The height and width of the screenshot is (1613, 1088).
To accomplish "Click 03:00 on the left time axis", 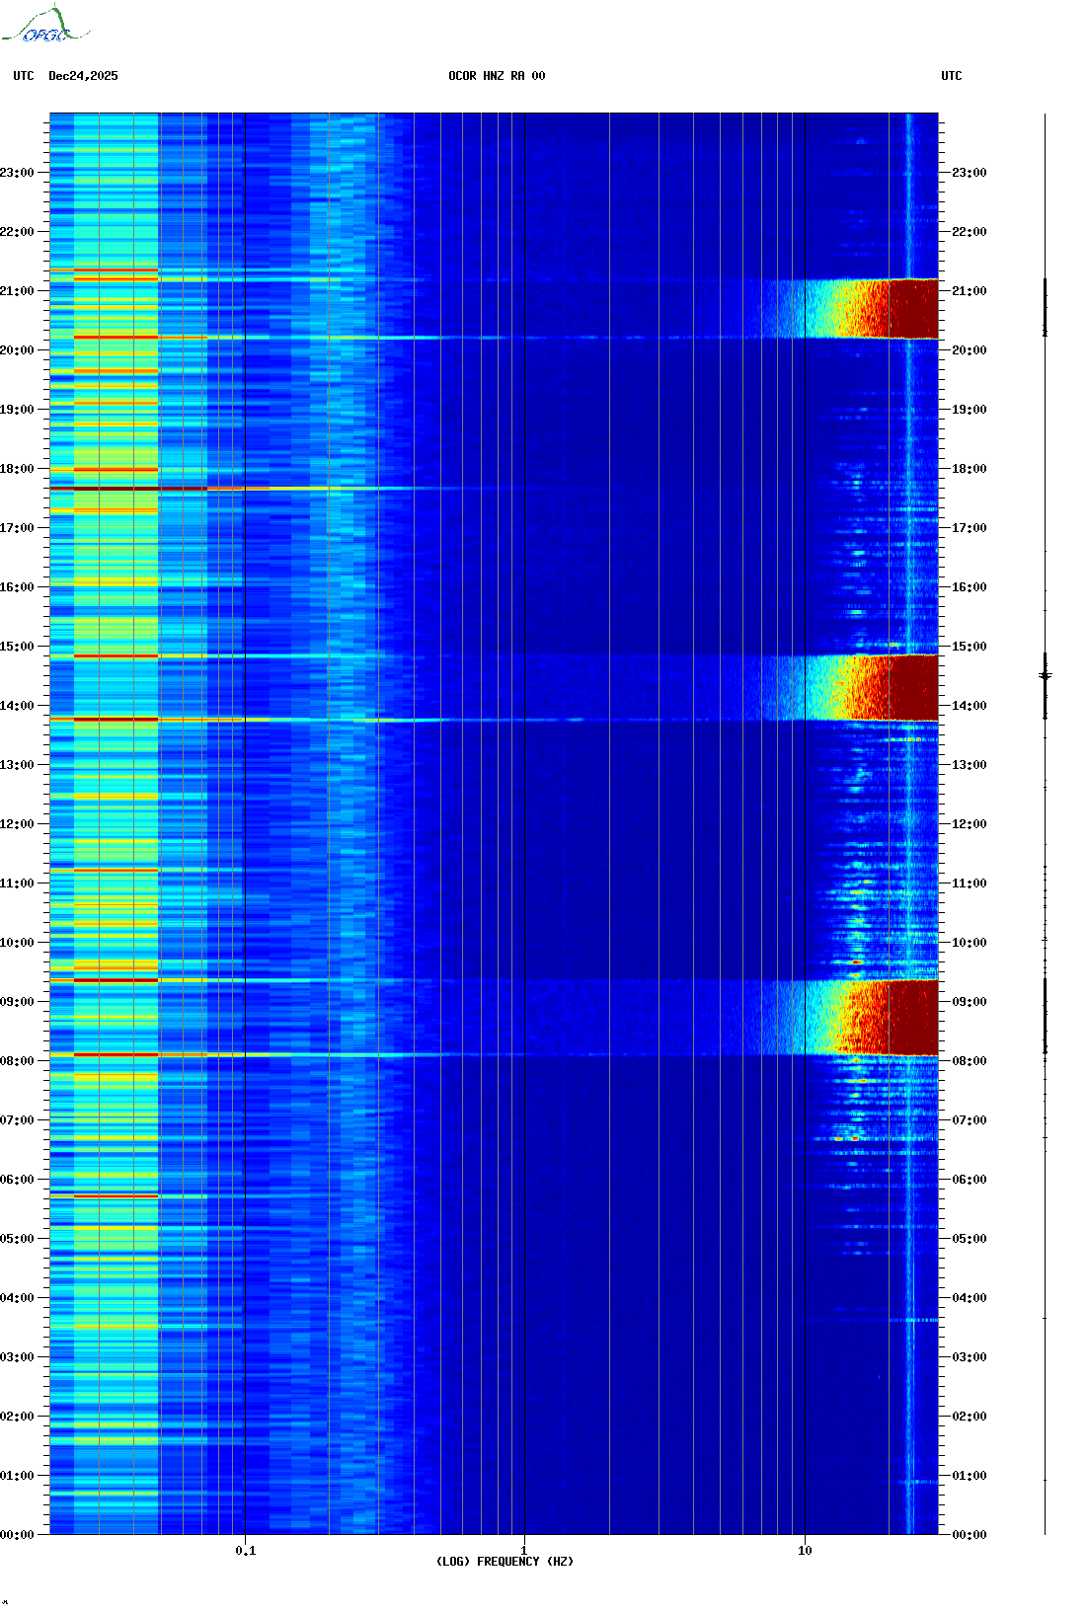I will click(17, 1357).
